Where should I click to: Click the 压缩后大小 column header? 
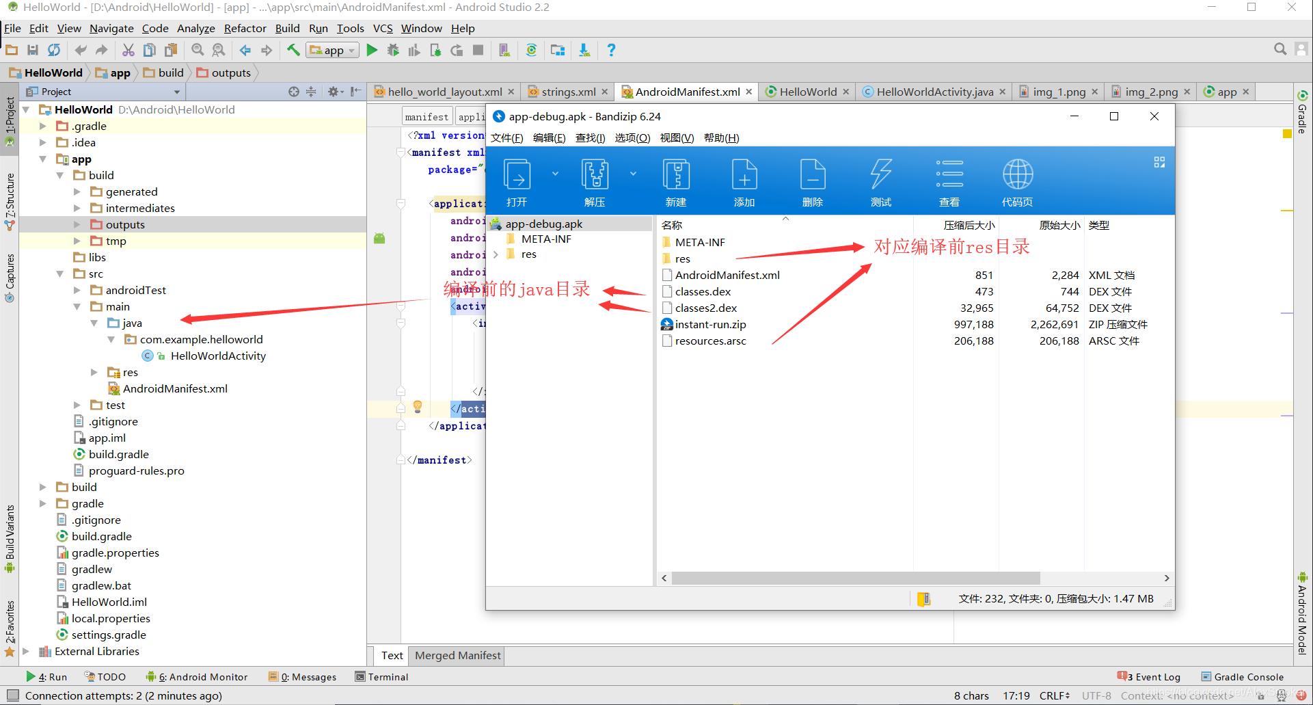pos(969,225)
